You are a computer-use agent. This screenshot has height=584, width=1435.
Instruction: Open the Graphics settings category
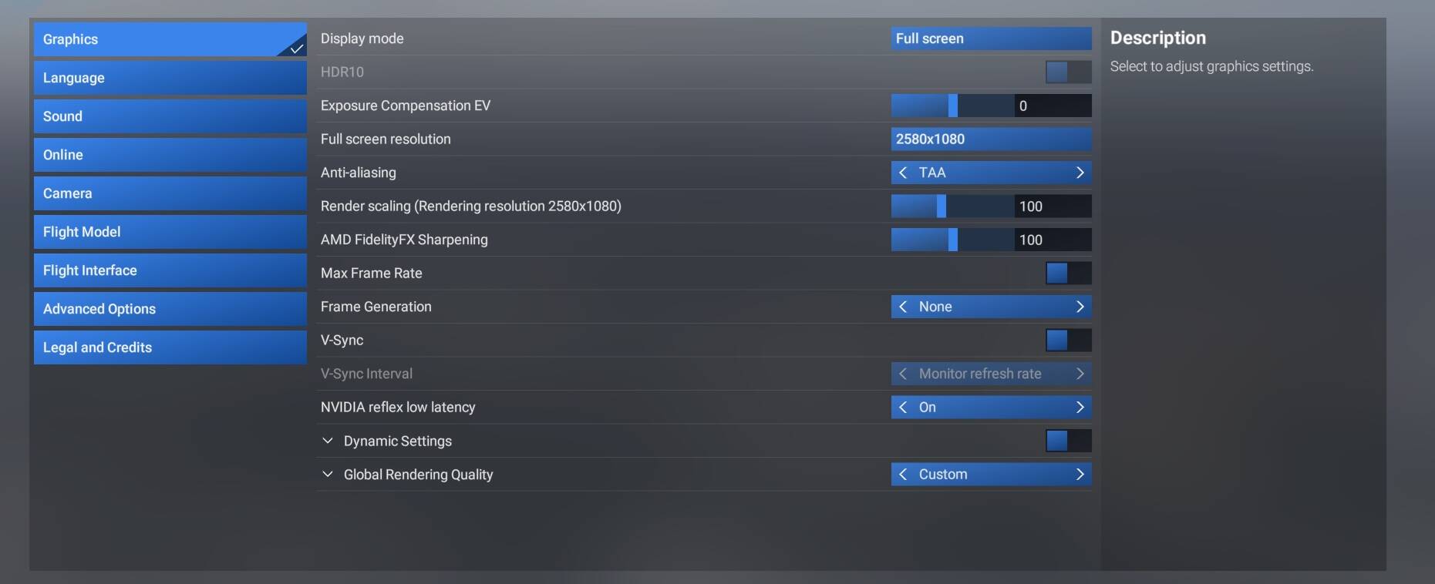(x=170, y=39)
